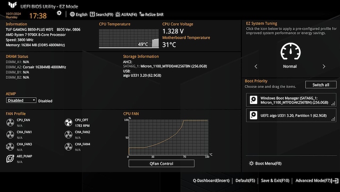The height and width of the screenshot is (192, 340).
Task: Click the TUF logo icon
Action: click(12, 5)
